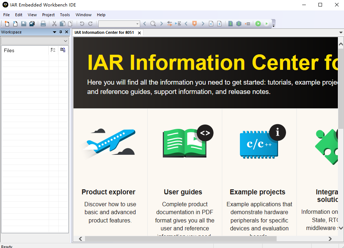Viewport: 344px width, 248px height.
Task: Click the Save All toolbar icon
Action: click(x=32, y=24)
